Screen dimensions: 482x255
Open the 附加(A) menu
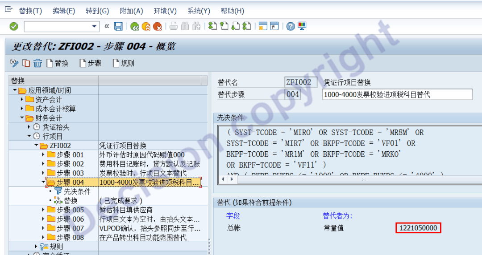click(131, 11)
